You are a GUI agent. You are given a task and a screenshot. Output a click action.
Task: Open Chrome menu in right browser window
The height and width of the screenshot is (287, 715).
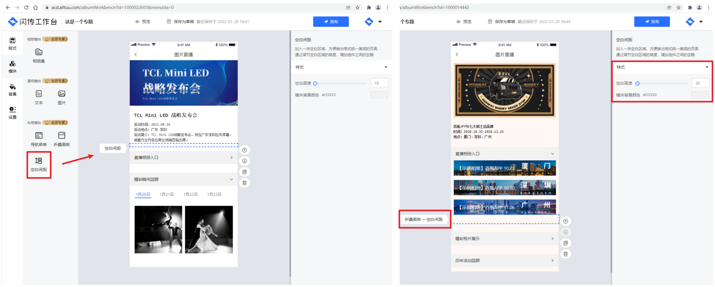point(709,7)
